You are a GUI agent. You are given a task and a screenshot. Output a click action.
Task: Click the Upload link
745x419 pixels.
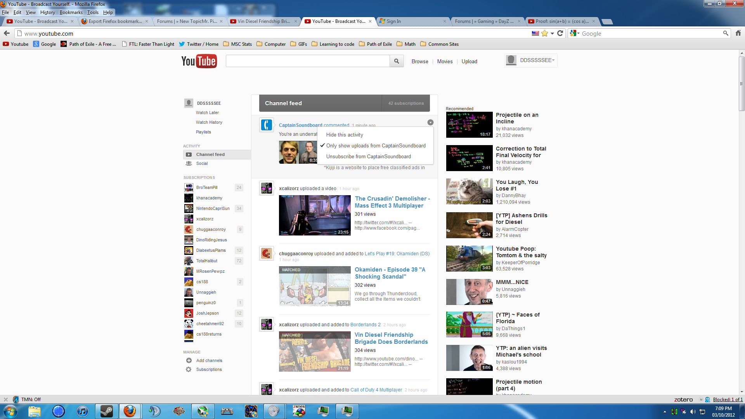(x=469, y=61)
